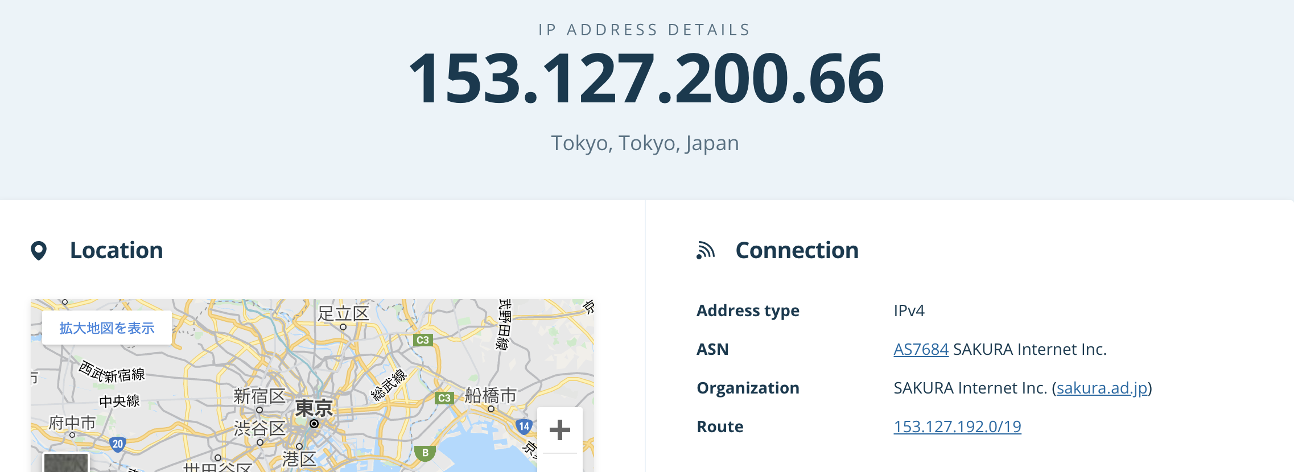Click the 新宿区 label on the map

(x=259, y=396)
